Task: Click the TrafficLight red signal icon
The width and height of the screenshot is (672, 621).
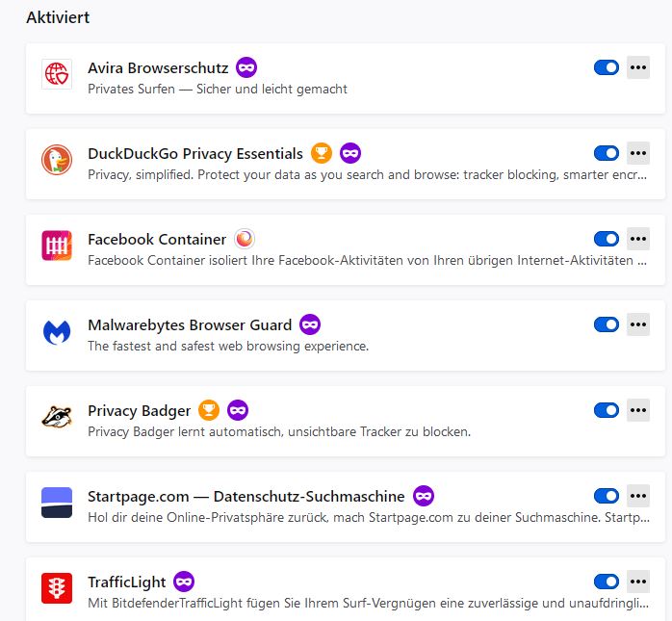Action: 57,588
